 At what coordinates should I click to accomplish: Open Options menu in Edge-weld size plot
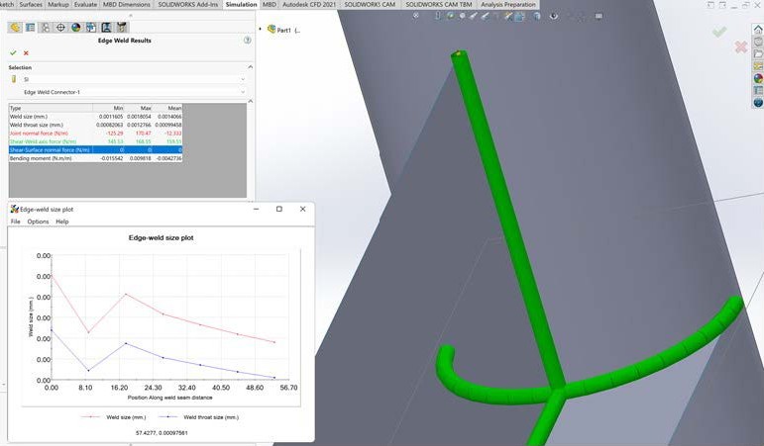click(38, 222)
